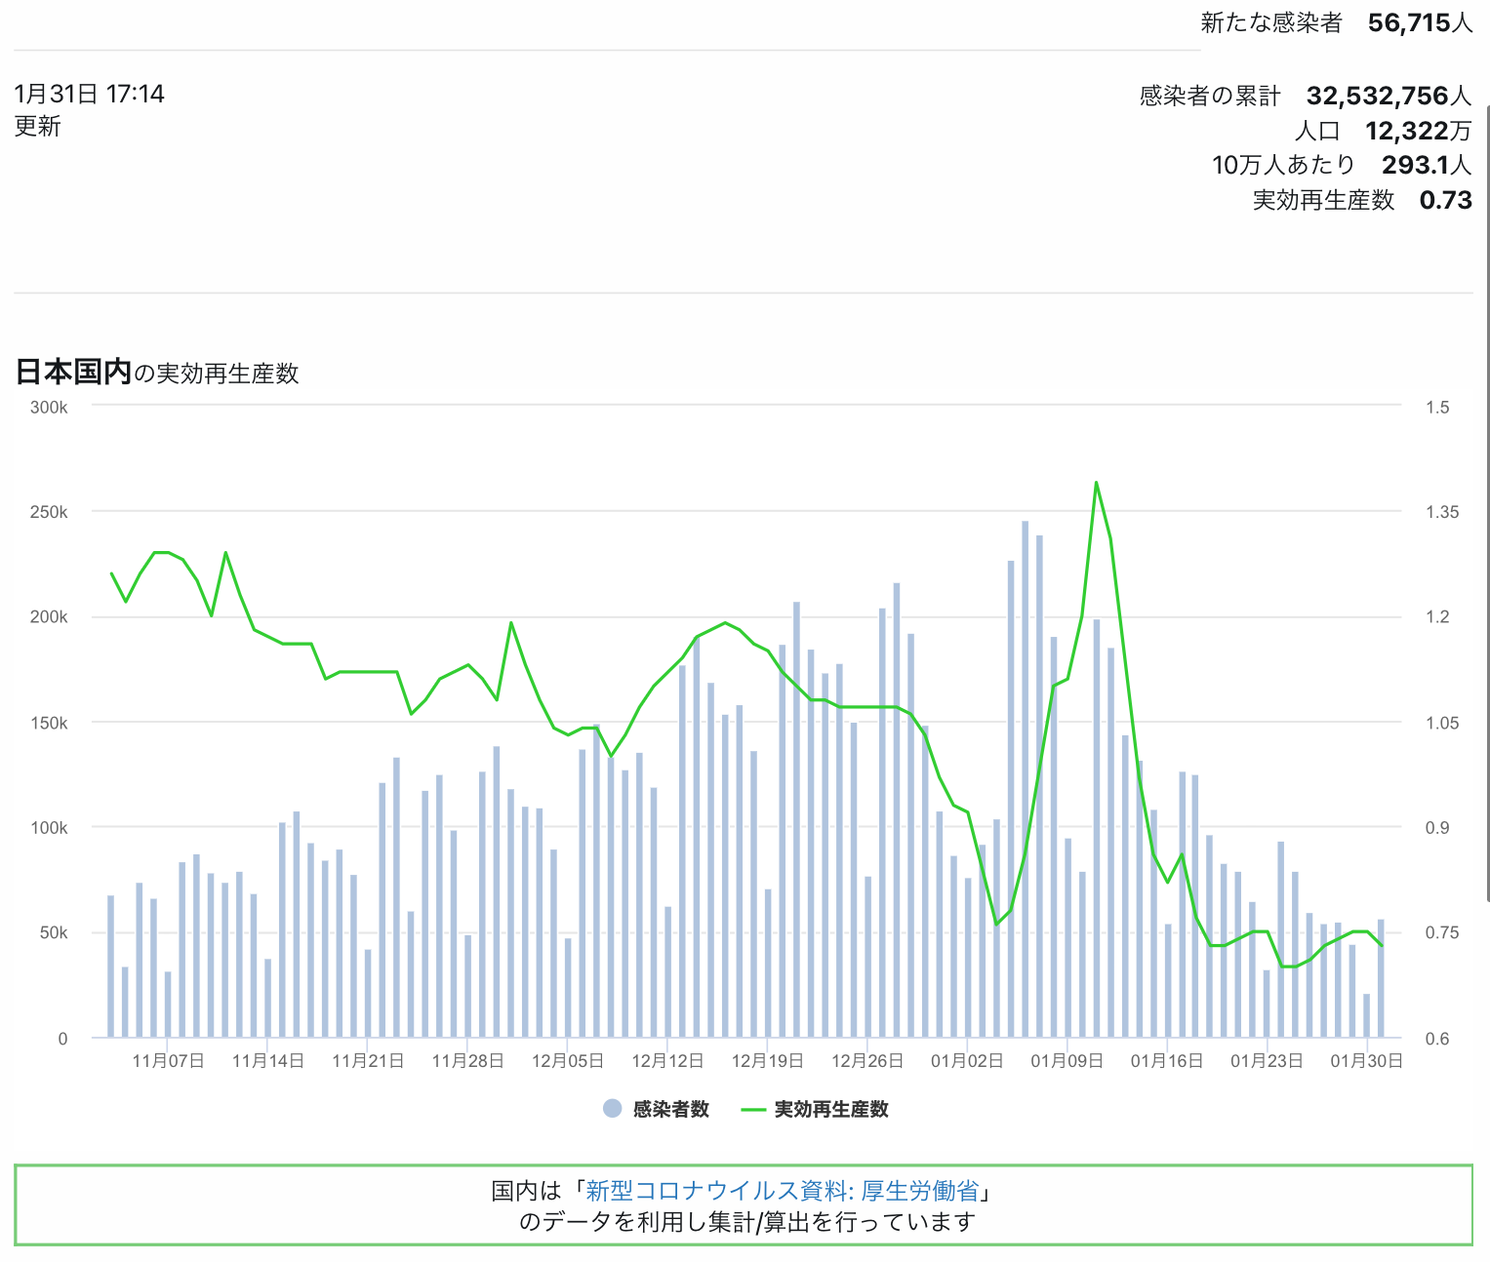This screenshot has height=1262, width=1490.
Task: Click the 11月07日 x-axis date label
Action: coord(168,1061)
